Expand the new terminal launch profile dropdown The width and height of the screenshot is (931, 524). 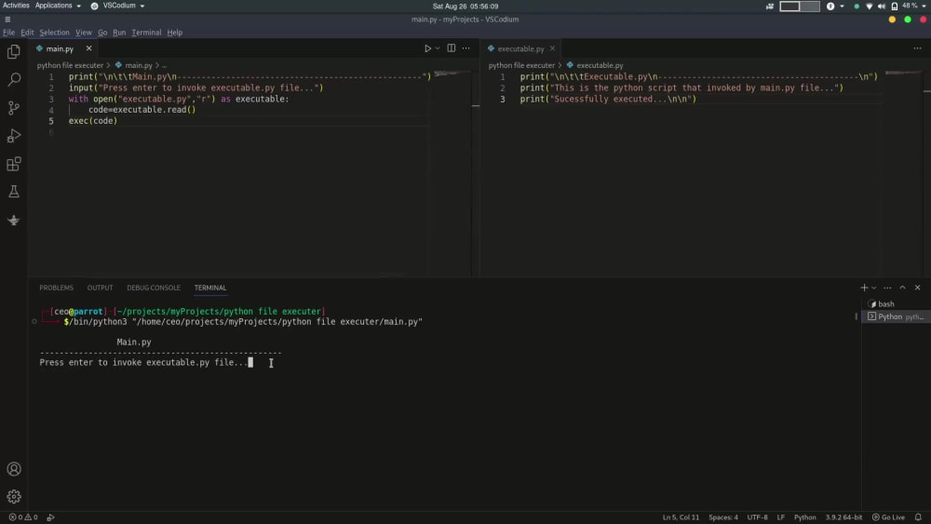click(x=874, y=288)
